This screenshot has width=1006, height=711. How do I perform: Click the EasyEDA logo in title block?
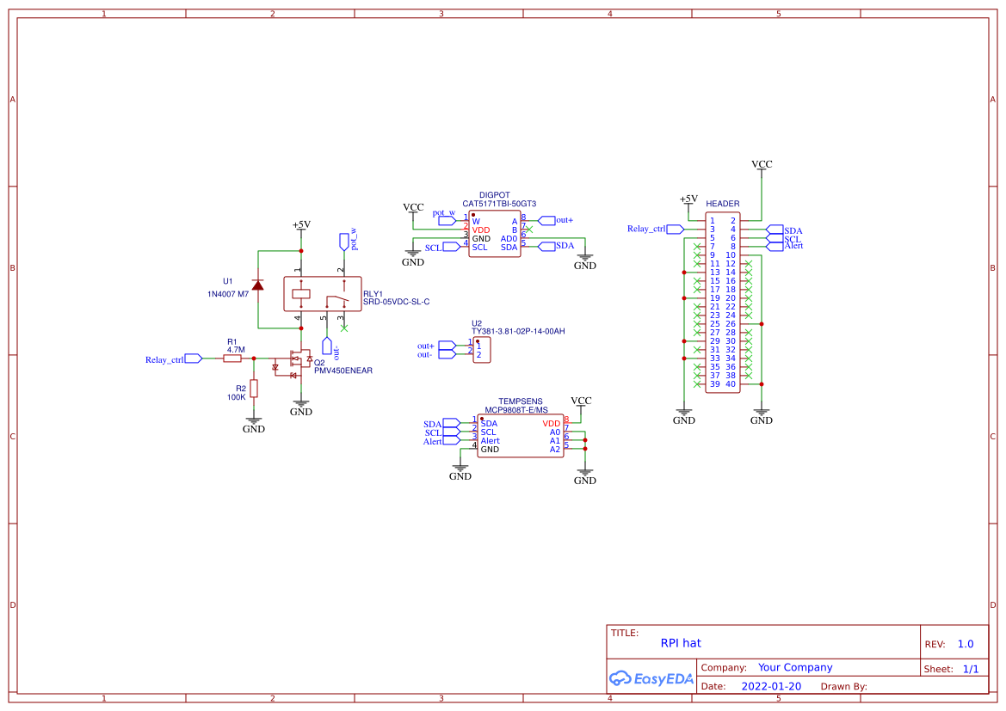[650, 679]
